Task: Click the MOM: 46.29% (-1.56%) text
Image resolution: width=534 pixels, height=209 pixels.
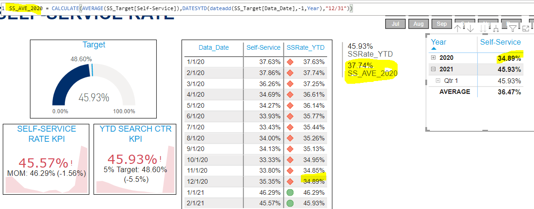Action: (47, 173)
